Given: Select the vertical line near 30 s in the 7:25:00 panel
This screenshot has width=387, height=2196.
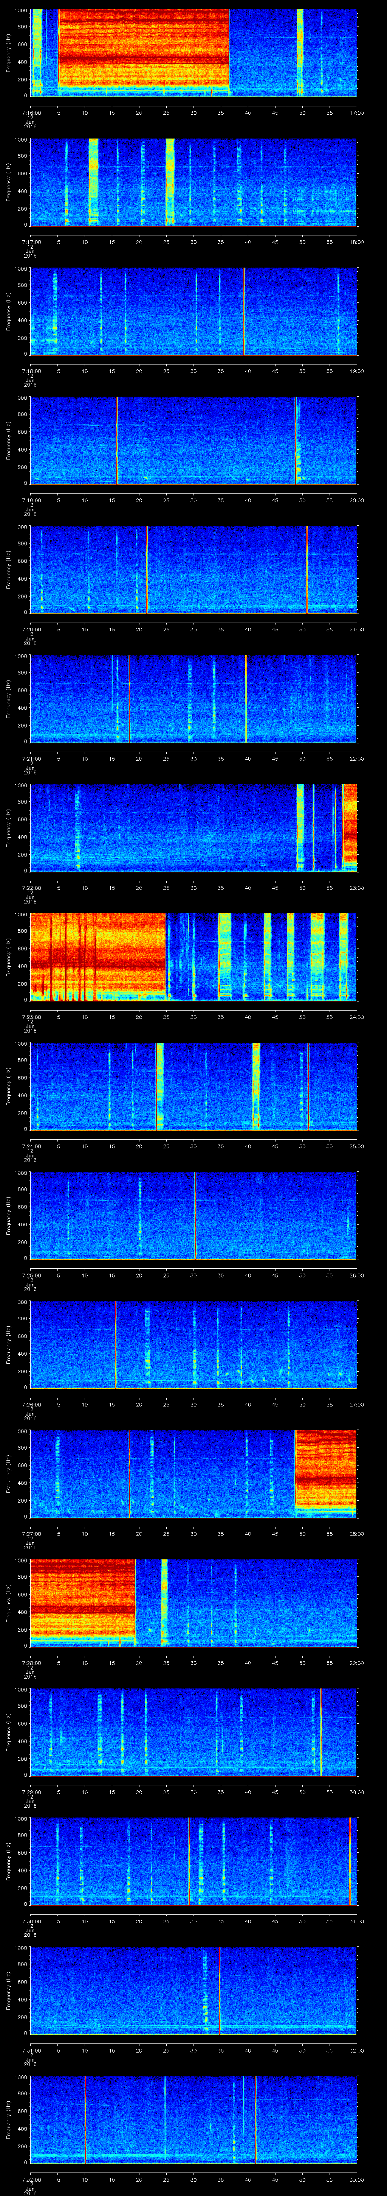Looking at the screenshot, I should (196, 1216).
